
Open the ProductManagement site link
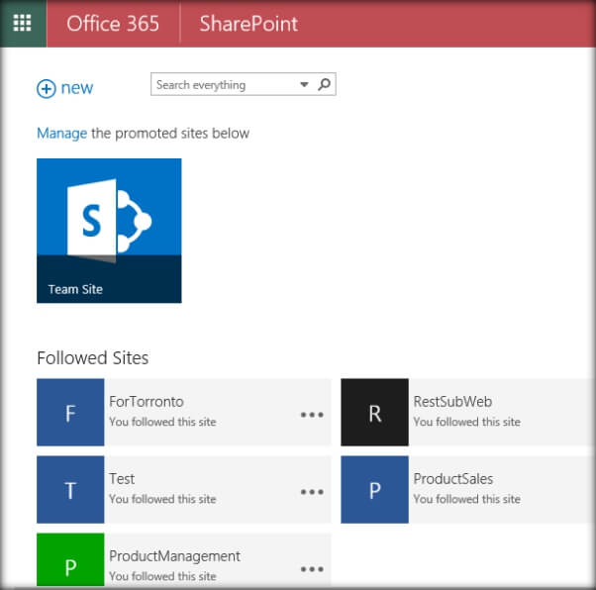(174, 556)
